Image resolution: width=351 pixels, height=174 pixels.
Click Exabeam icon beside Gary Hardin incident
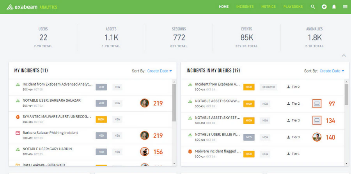pos(18,149)
